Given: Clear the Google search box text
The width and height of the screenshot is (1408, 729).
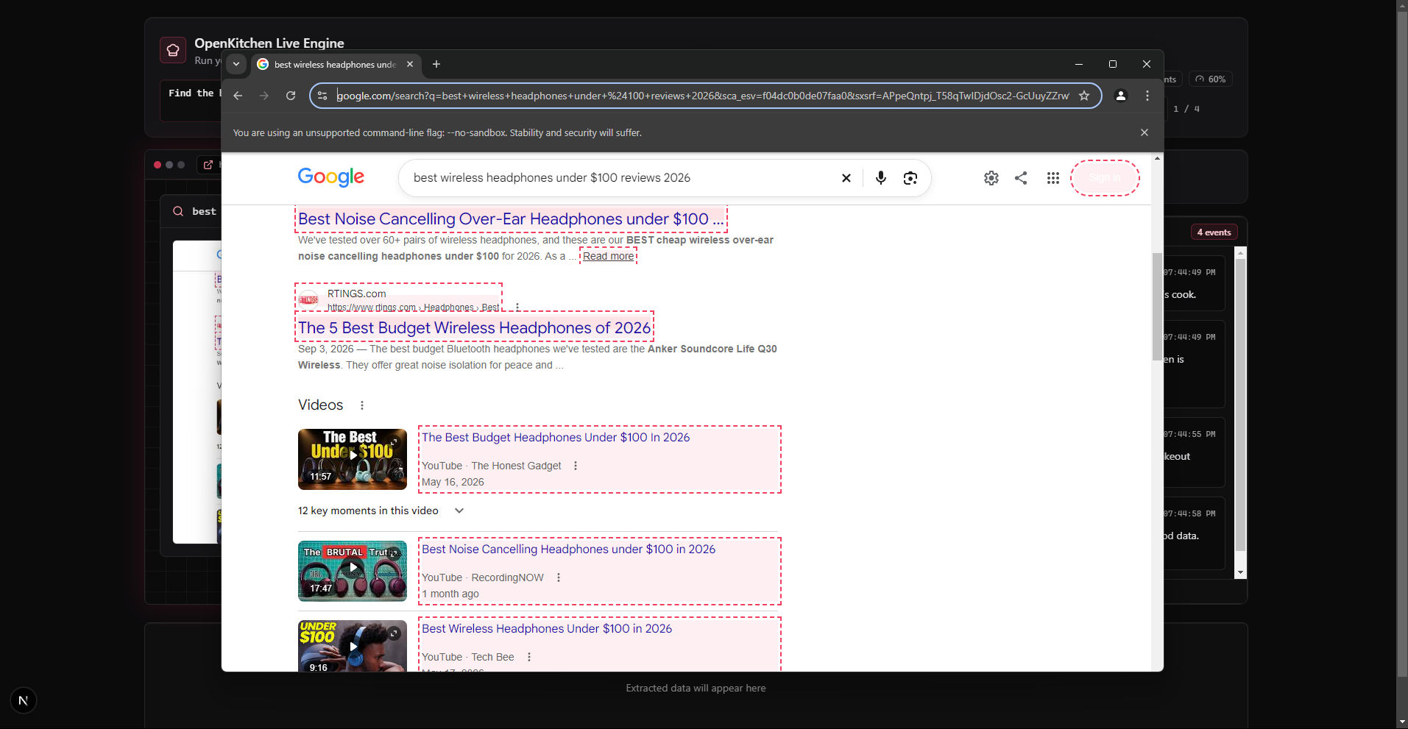Looking at the screenshot, I should click(x=846, y=178).
